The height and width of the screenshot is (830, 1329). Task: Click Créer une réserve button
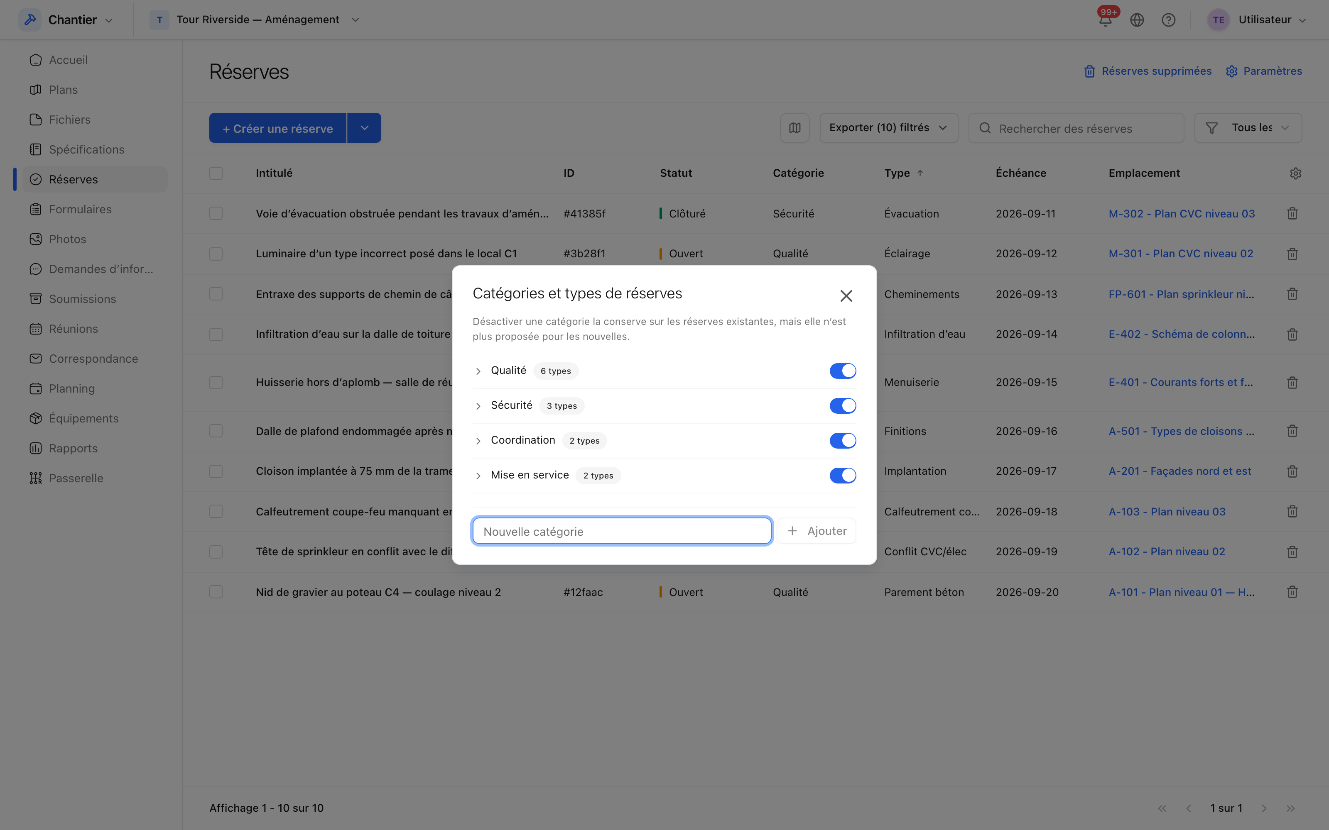click(278, 128)
